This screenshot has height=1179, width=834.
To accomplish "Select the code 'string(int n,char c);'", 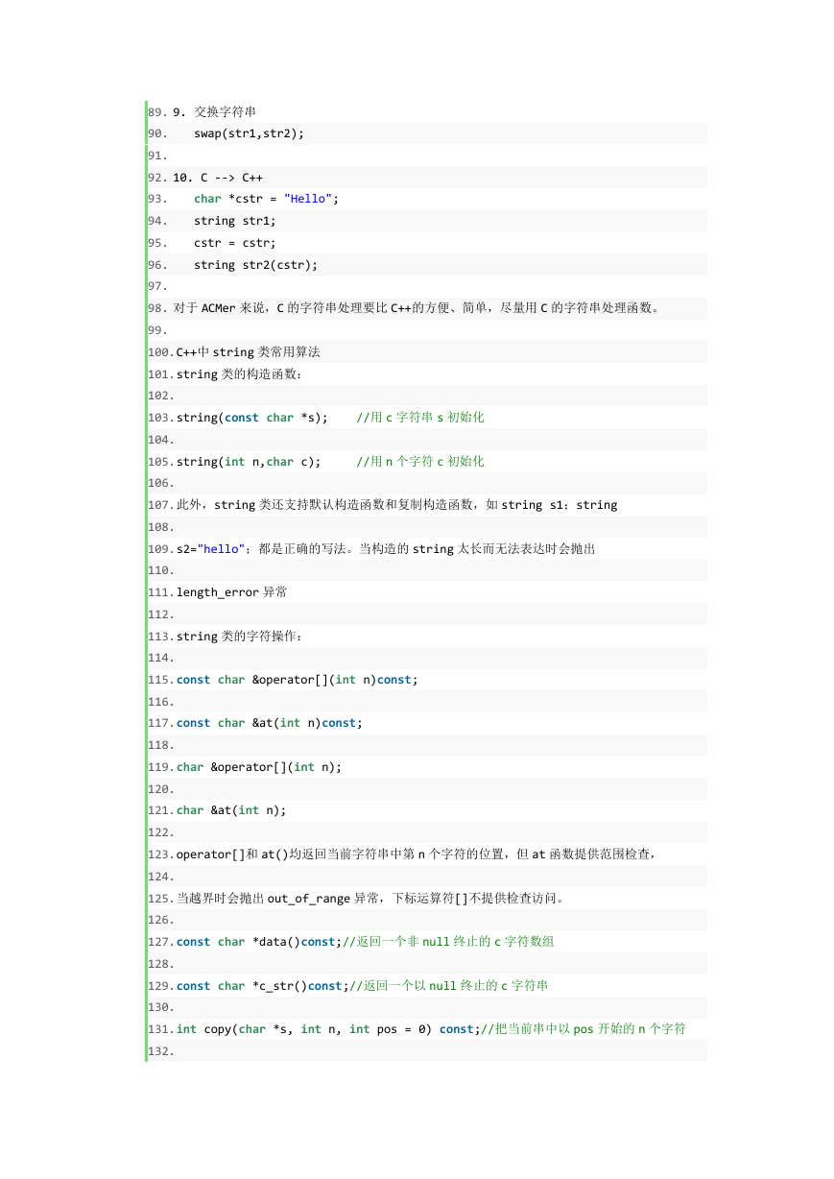I will [249, 462].
